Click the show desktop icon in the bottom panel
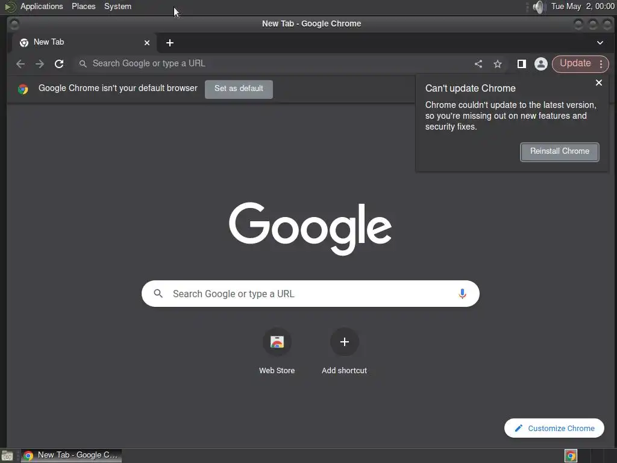This screenshot has width=617, height=463. tap(7, 456)
